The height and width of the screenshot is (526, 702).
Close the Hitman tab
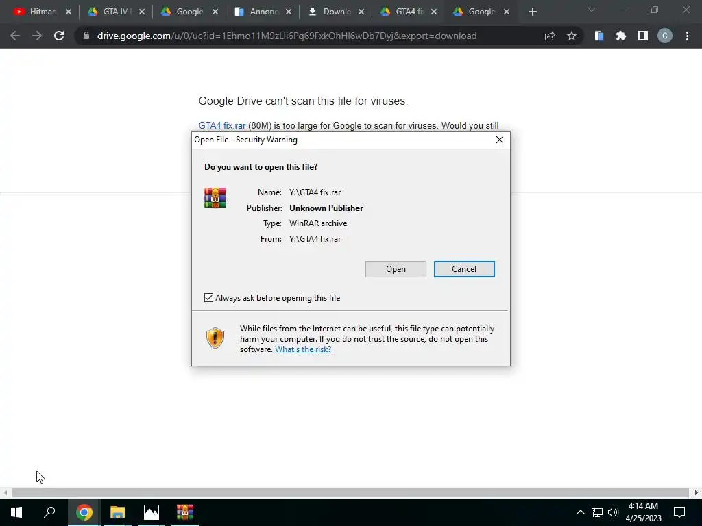[x=69, y=12]
